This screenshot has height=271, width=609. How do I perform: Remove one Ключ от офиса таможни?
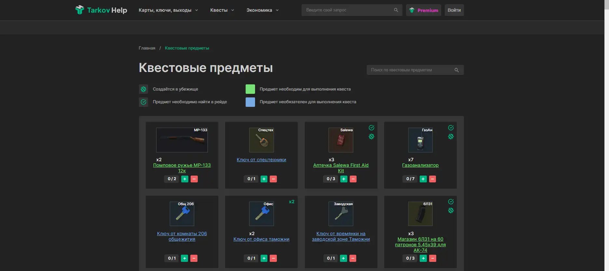(274, 258)
